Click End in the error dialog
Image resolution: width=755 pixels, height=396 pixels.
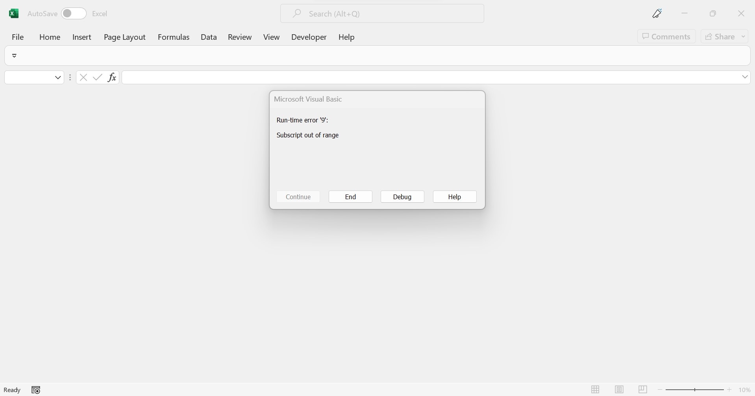coord(350,197)
